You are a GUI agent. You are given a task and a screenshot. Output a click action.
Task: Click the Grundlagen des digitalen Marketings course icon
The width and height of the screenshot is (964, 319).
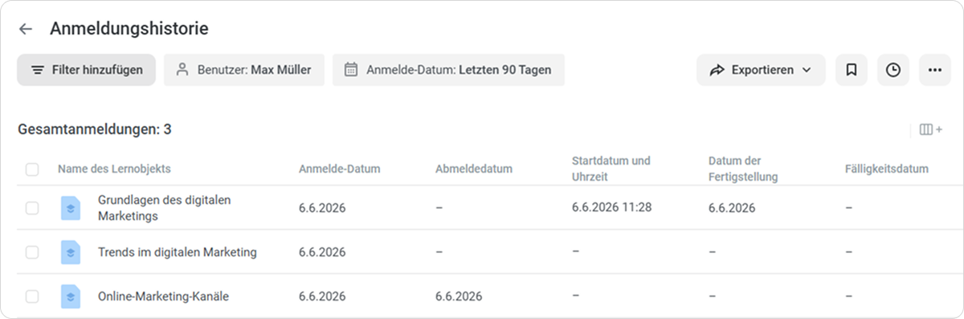(x=71, y=207)
